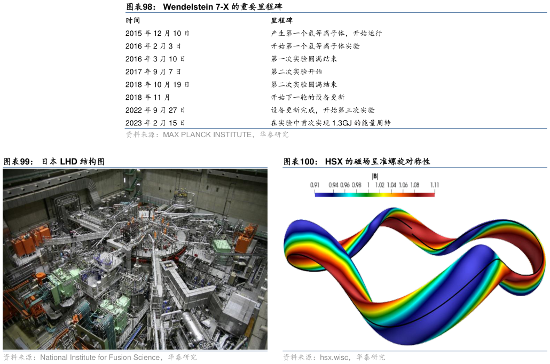Viewport: 550px width, 364px height.
Task: Click the orange cabinet at photo's right edge
Action: (x=242, y=243)
